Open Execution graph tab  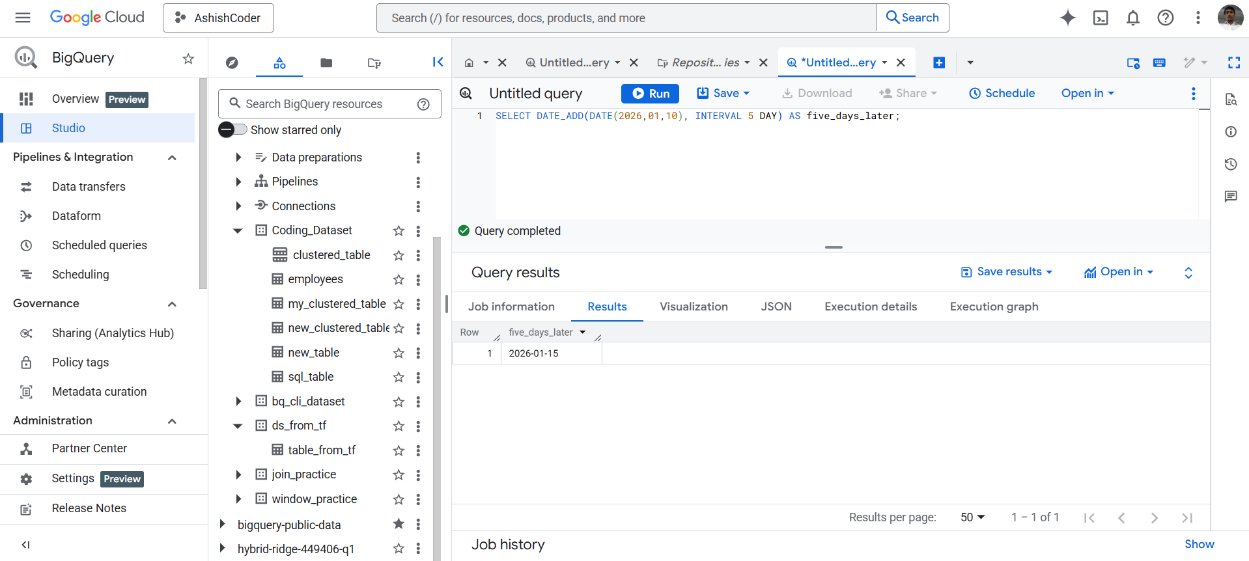(994, 307)
